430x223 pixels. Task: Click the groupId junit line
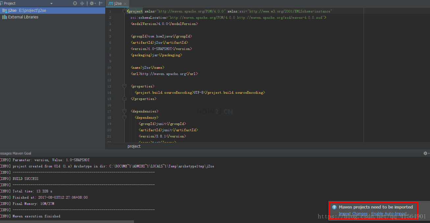(162, 124)
